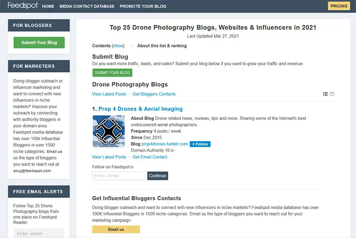
Task: Focus the Follow on Feedspot email field
Action: pos(119,176)
